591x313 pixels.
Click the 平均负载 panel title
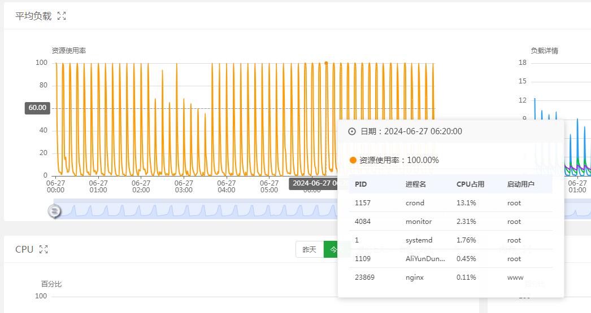[33, 16]
